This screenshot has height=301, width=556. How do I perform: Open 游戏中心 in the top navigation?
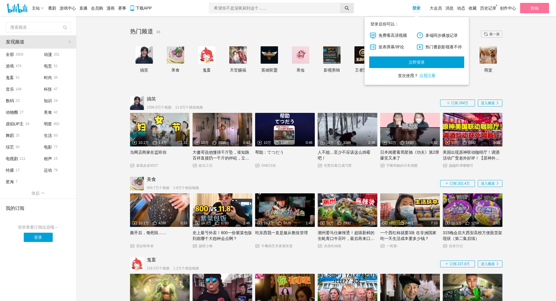coord(67,8)
